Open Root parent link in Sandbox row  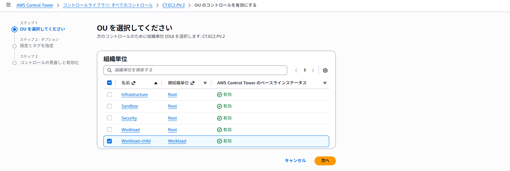(172, 106)
